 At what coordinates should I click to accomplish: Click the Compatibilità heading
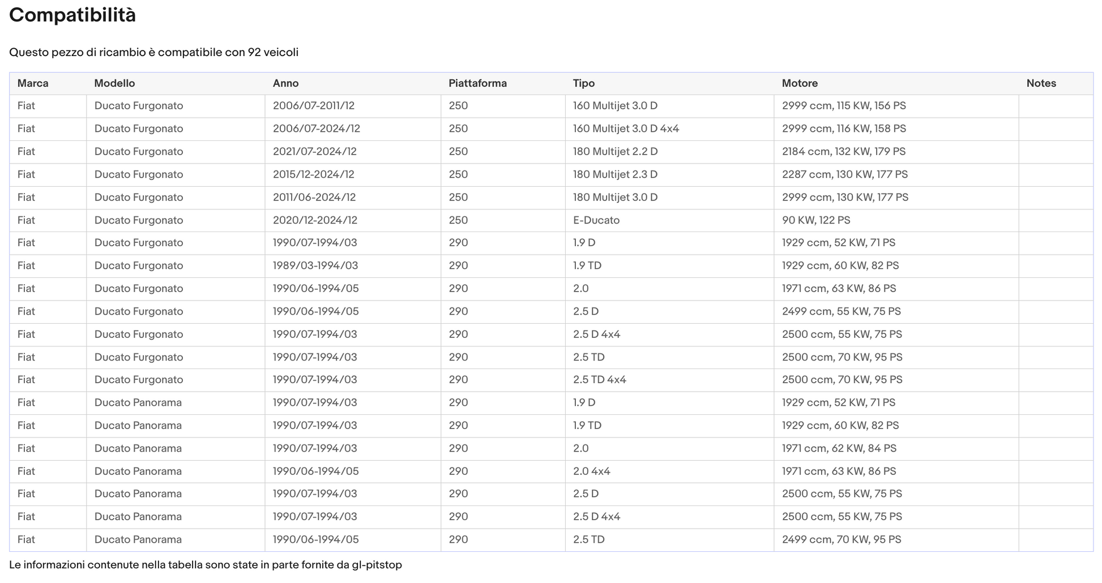(72, 15)
